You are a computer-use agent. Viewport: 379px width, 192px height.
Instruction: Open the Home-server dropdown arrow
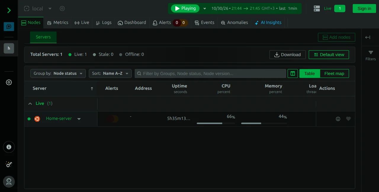(x=79, y=119)
